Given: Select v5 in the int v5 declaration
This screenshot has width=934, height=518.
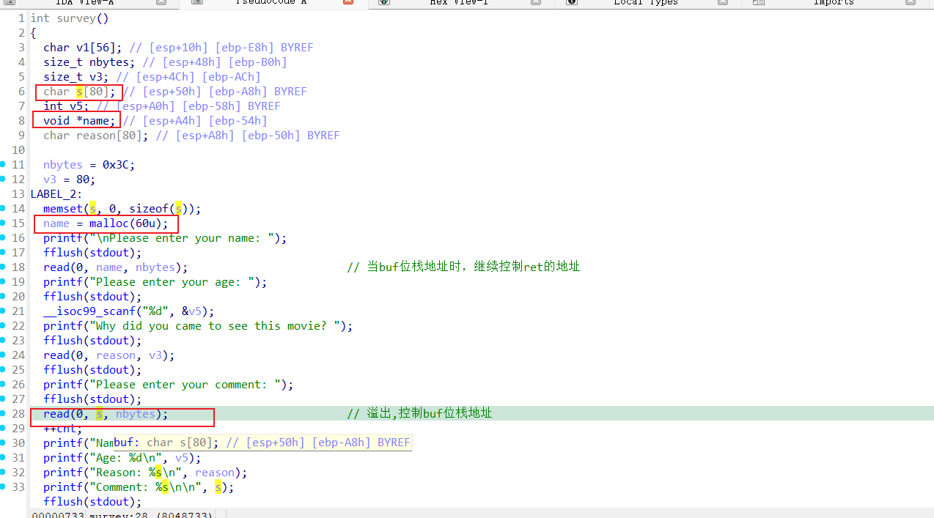Looking at the screenshot, I should pos(76,106).
